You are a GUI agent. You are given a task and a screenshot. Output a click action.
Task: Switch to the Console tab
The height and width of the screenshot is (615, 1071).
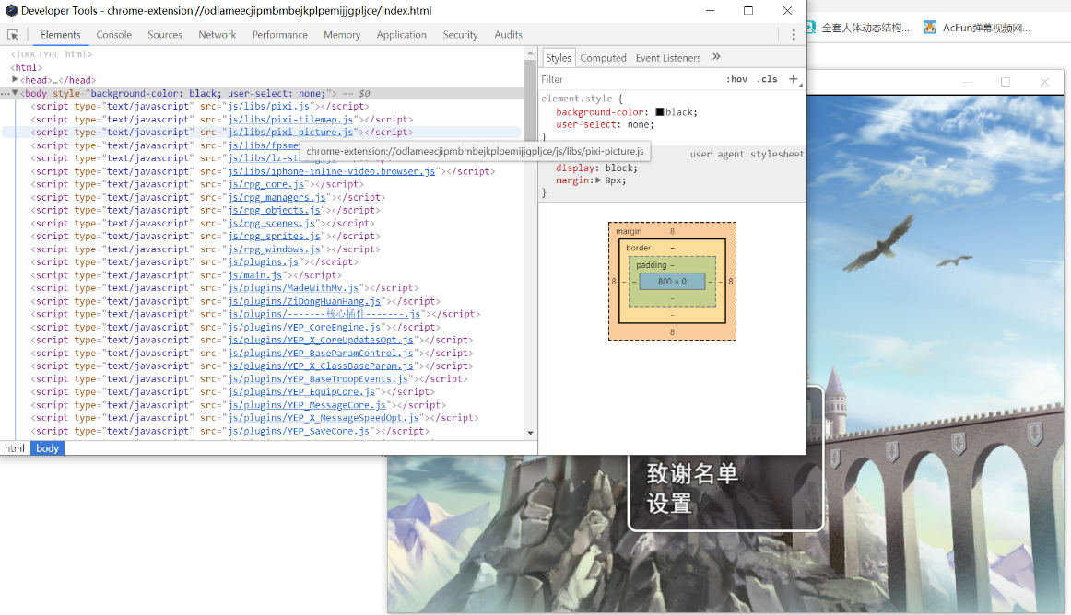[x=113, y=35]
